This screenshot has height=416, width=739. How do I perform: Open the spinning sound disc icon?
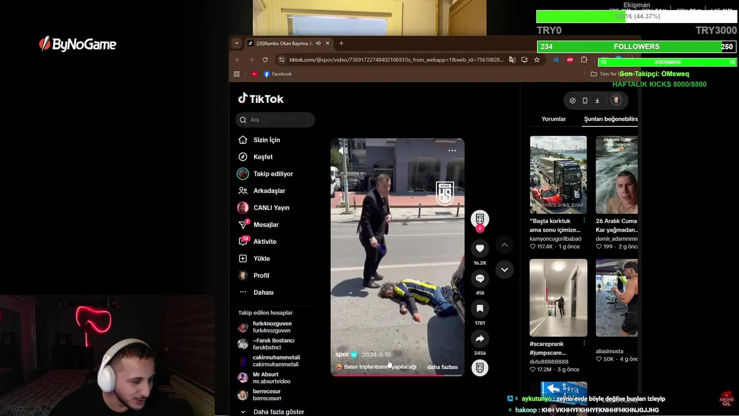480,368
